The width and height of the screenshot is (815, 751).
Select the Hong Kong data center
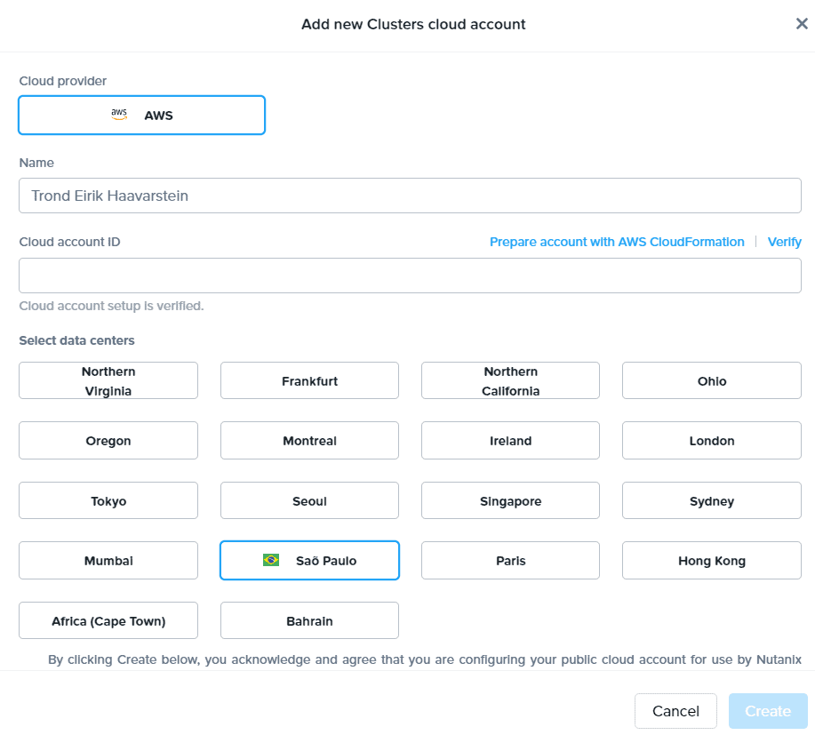tap(712, 560)
